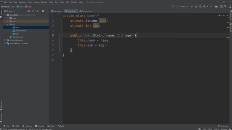Go to next highlighted error arrow
The height and width of the screenshot is (130, 232).
[227, 16]
